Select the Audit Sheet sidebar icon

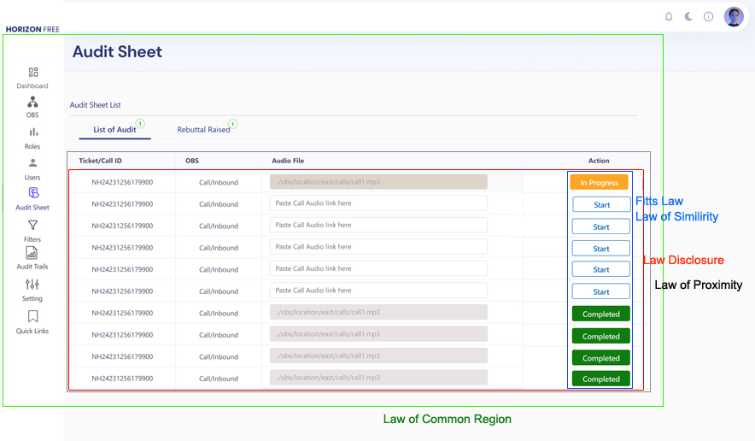(x=32, y=193)
